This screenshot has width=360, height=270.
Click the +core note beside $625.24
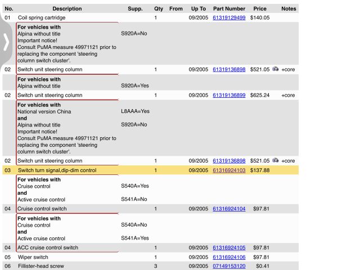(288, 95)
